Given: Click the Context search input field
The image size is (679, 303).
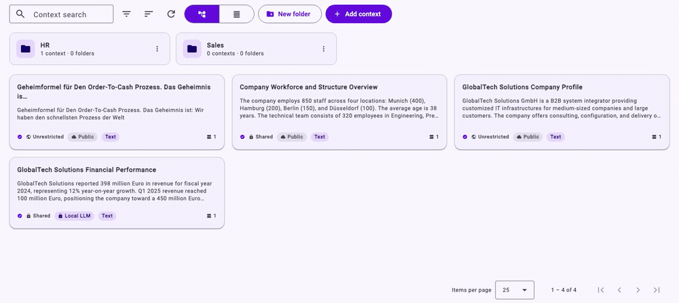Looking at the screenshot, I should point(61,14).
